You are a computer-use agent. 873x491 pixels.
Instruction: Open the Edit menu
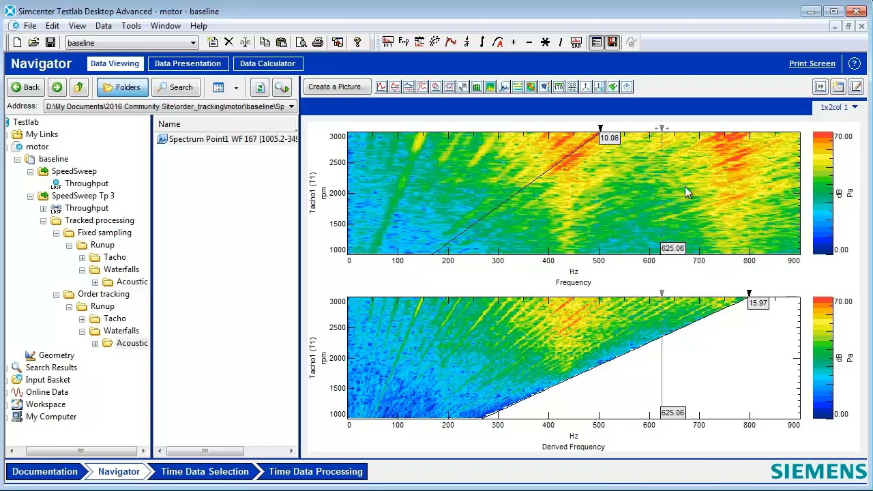click(53, 26)
